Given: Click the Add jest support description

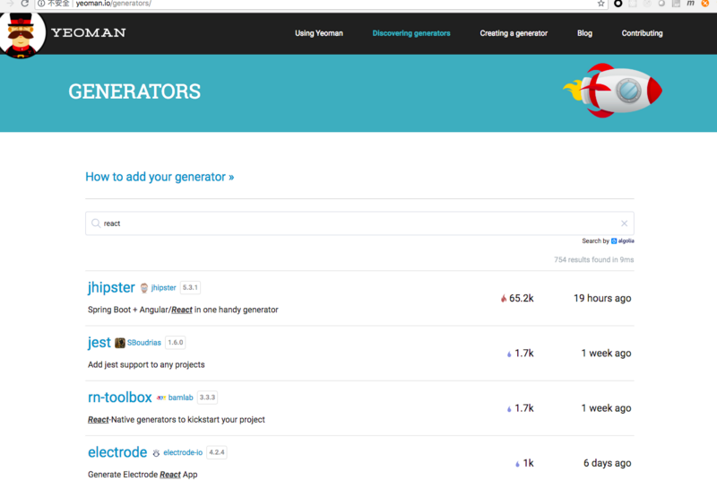Looking at the screenshot, I should [x=146, y=364].
